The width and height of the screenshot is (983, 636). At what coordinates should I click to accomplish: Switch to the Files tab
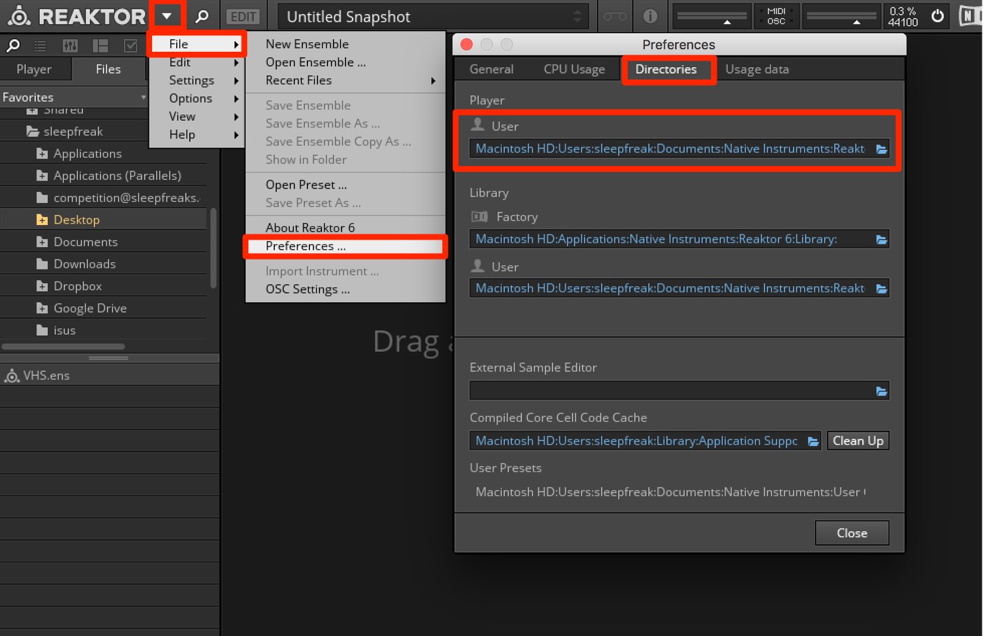pyautogui.click(x=108, y=69)
